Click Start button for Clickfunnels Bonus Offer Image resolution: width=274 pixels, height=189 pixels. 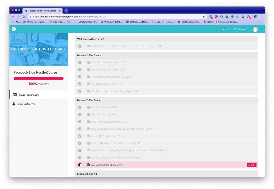coord(251,165)
